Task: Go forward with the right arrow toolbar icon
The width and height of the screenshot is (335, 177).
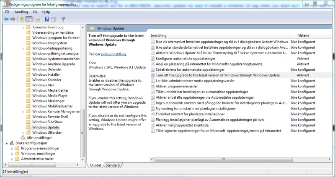Action: (13, 19)
